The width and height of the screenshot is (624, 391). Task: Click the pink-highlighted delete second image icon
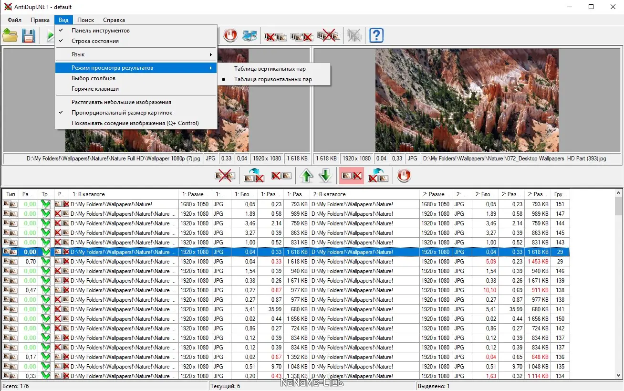(351, 176)
